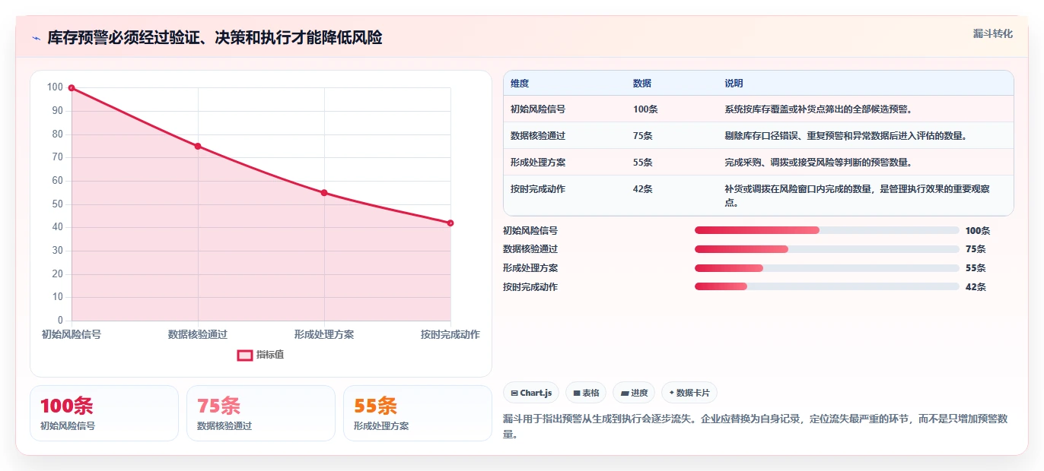Click the 数据卡片 chip

pos(689,393)
